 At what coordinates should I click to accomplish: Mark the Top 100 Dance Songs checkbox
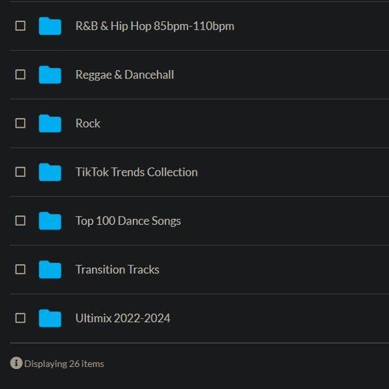(x=20, y=220)
